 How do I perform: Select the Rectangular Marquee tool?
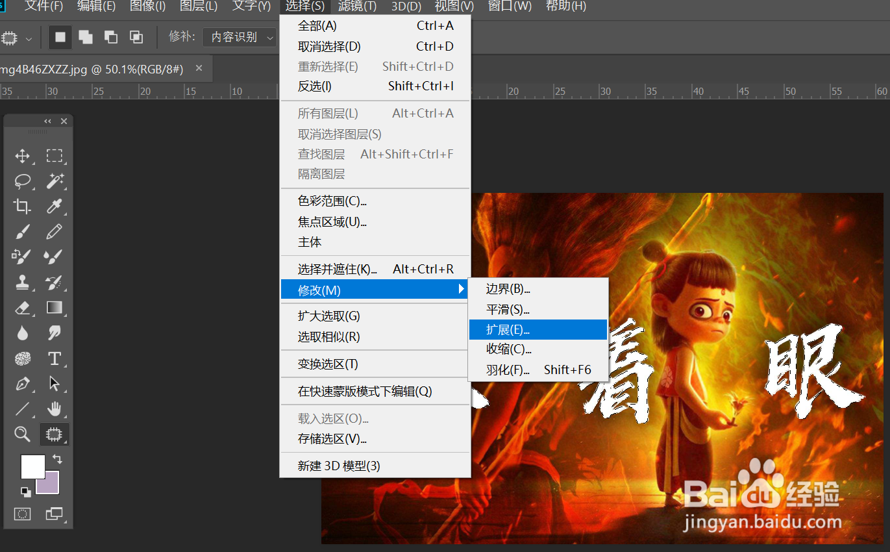pyautogui.click(x=55, y=156)
